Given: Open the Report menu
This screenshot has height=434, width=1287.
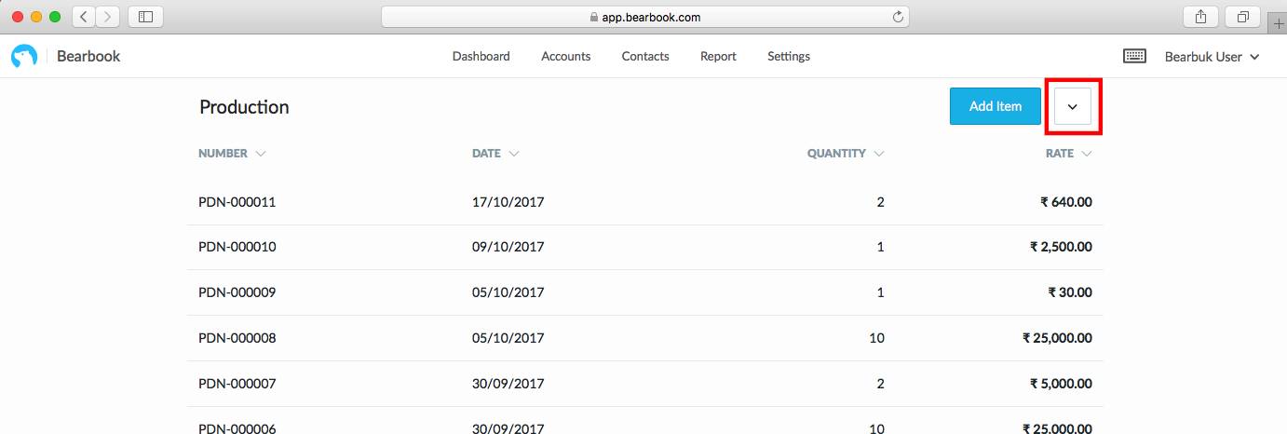Looking at the screenshot, I should click(718, 57).
